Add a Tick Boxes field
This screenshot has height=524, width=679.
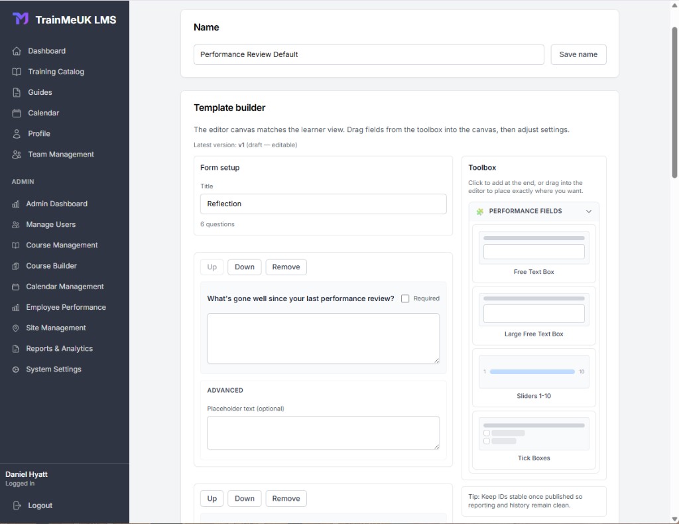click(534, 440)
